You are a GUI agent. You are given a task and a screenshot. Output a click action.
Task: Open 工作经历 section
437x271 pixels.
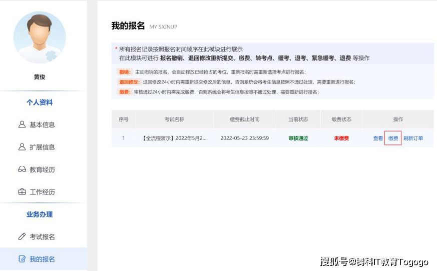[x=44, y=191]
